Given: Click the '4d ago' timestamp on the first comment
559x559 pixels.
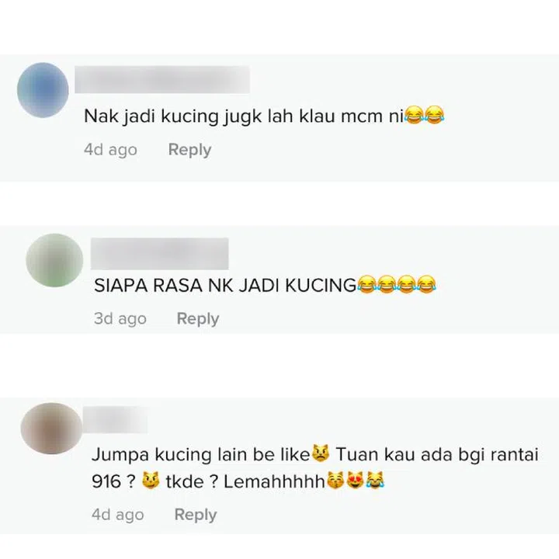Looking at the screenshot, I should click(x=110, y=150).
